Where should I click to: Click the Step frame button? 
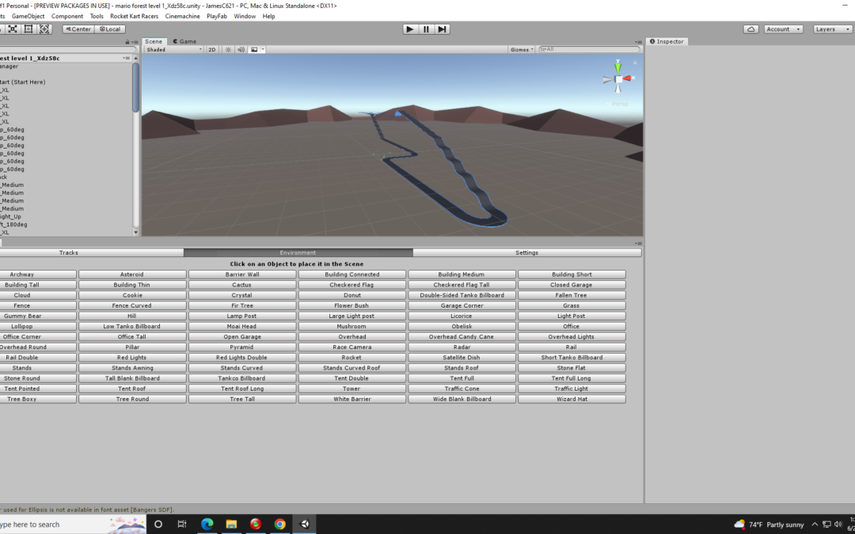pyautogui.click(x=443, y=29)
